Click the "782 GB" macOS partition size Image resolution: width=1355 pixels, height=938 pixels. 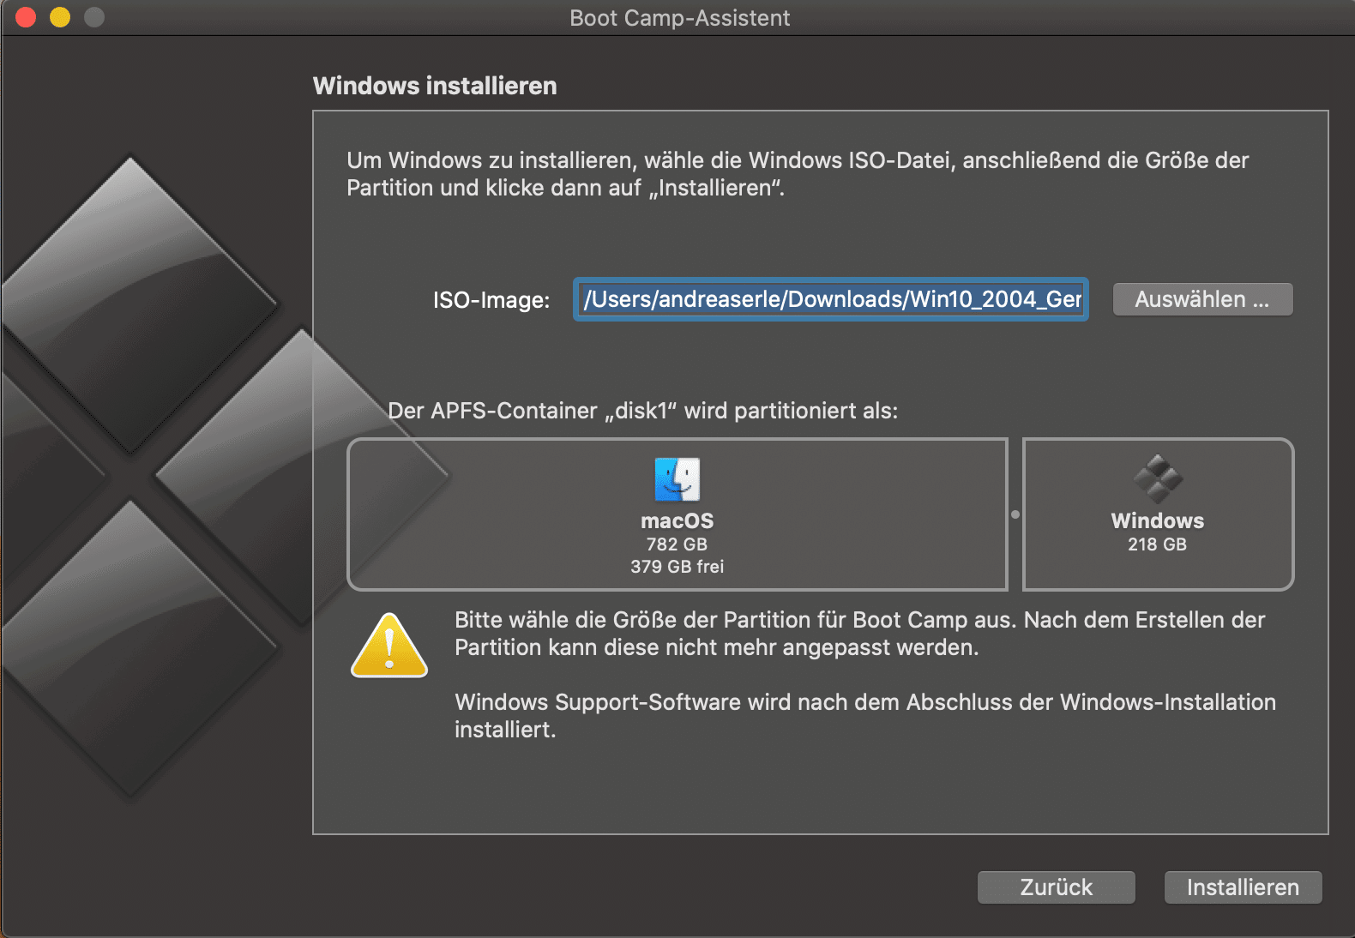677,544
